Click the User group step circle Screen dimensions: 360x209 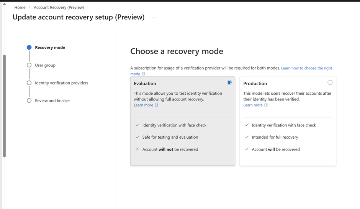coord(29,65)
